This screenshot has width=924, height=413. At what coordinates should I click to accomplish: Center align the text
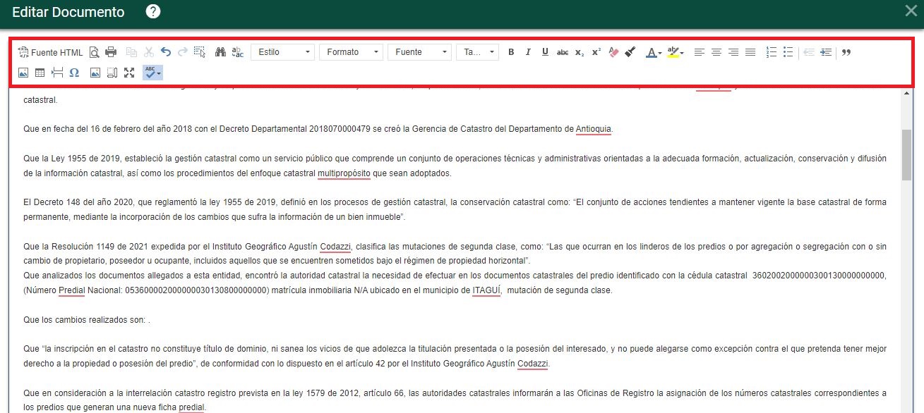[716, 52]
